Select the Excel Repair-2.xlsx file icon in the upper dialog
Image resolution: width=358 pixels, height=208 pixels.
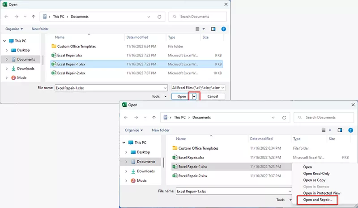point(54,73)
